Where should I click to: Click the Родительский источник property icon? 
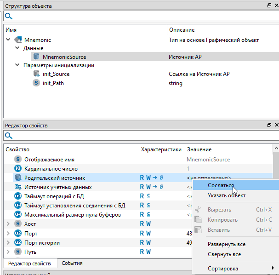[18, 178]
